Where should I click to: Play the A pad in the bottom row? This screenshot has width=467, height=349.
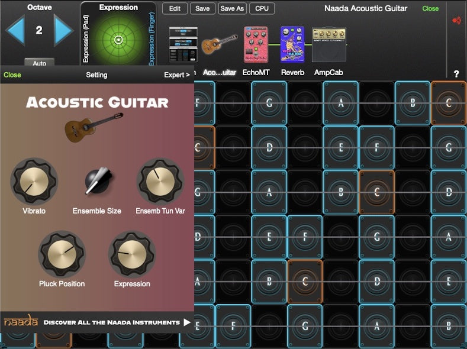tap(377, 326)
